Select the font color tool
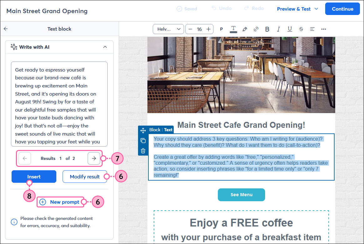Screen dimensions: 364x244 pyautogui.click(x=233, y=29)
